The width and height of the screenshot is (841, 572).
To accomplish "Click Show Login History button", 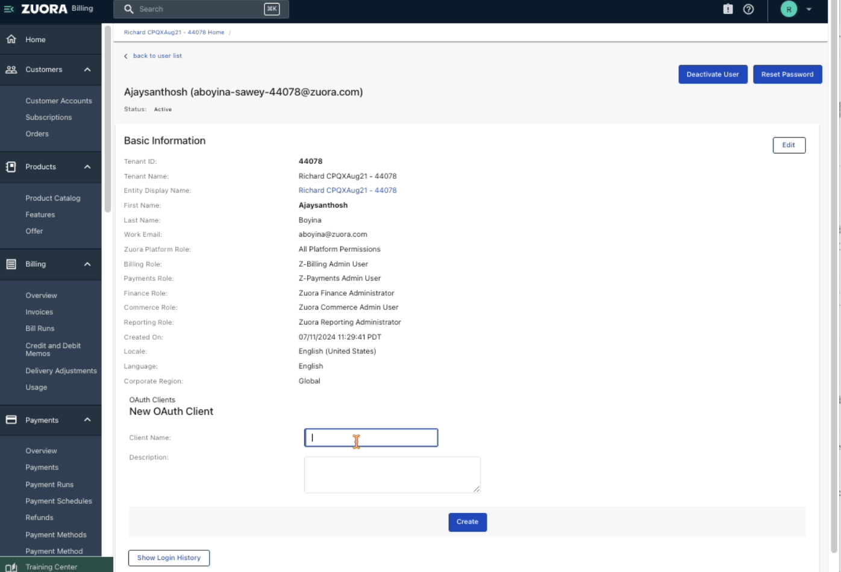I will pos(169,558).
